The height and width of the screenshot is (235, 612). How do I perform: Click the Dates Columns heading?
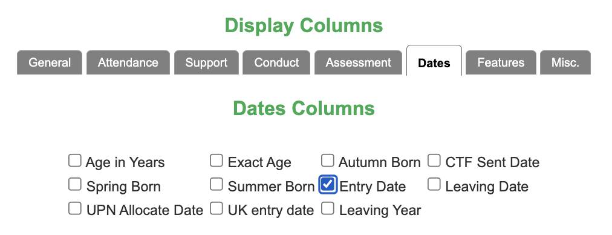click(x=304, y=108)
